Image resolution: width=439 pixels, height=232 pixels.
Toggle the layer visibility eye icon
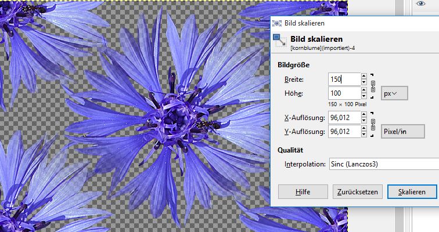[420, 3]
